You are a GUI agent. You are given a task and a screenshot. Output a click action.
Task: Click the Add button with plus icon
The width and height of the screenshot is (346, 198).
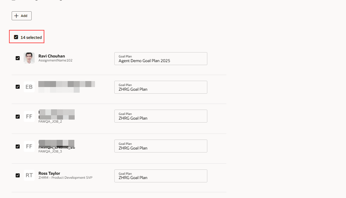[22, 16]
